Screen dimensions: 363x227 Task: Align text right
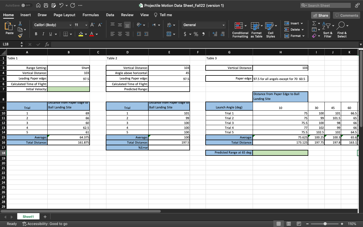(x=127, y=34)
